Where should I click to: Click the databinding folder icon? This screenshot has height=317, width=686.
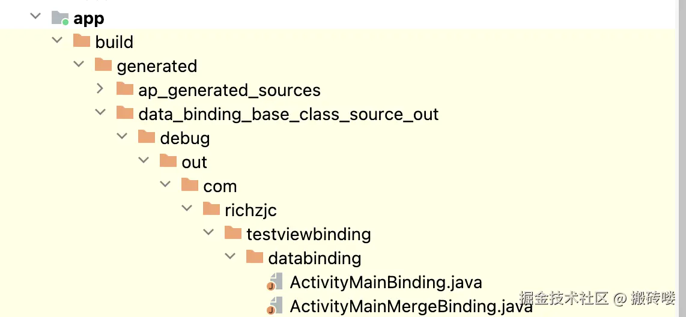click(255, 257)
